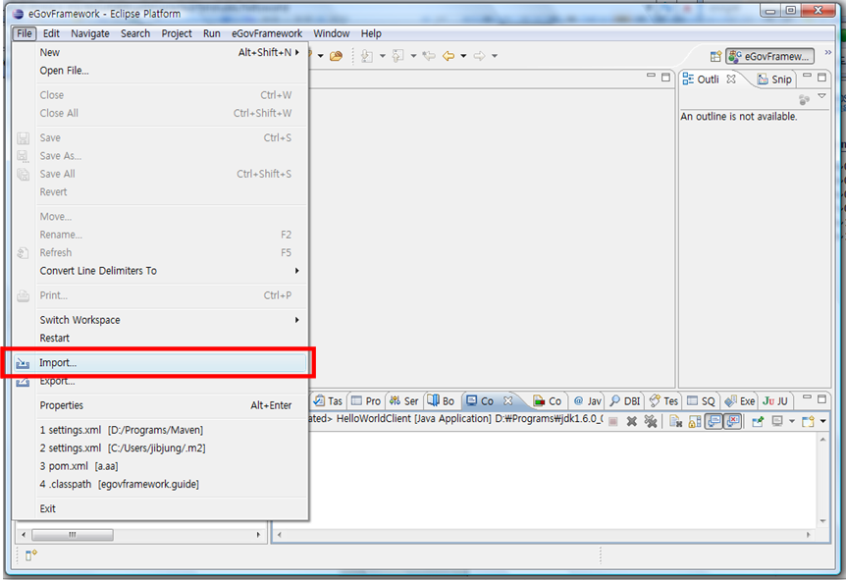Click the Last Edit Location toolbar icon

429,56
